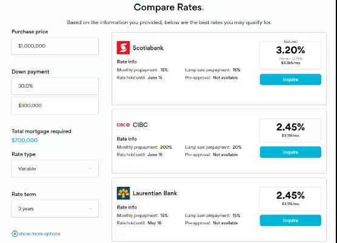Click the Down payment dollar amount field
Screen dimensions: 337x243
tap(55, 106)
